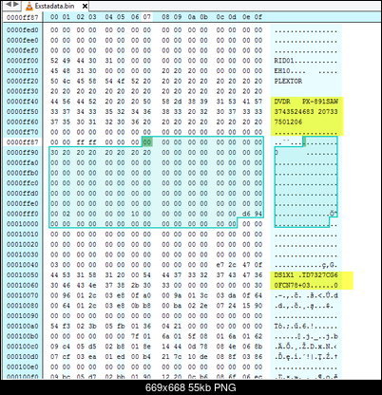Viewport: 382px width, 395px height.
Task: Click byte e7 in row 00010040
Action: click(220, 265)
